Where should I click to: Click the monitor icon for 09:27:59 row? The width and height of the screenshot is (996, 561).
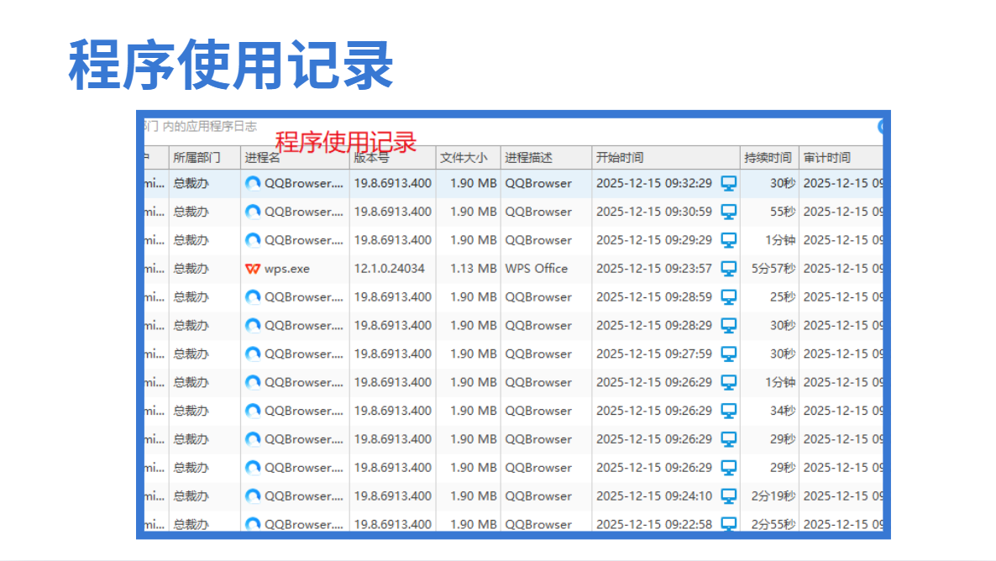(x=729, y=354)
